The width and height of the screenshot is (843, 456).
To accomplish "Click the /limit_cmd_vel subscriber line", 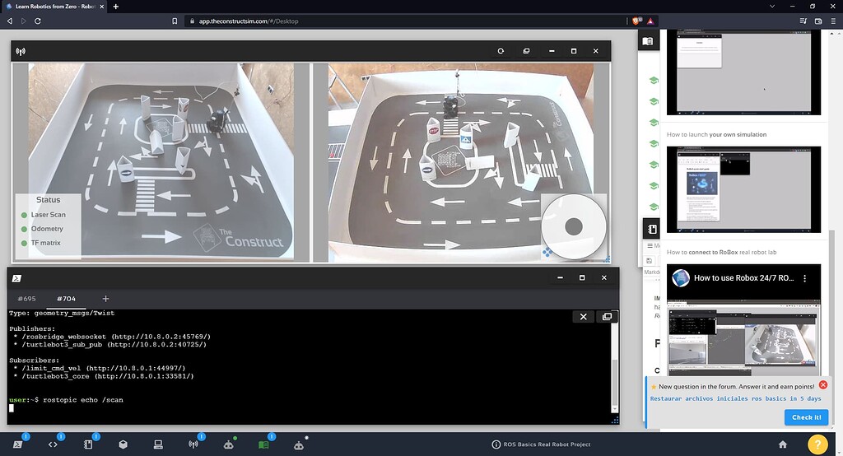I will point(100,369).
